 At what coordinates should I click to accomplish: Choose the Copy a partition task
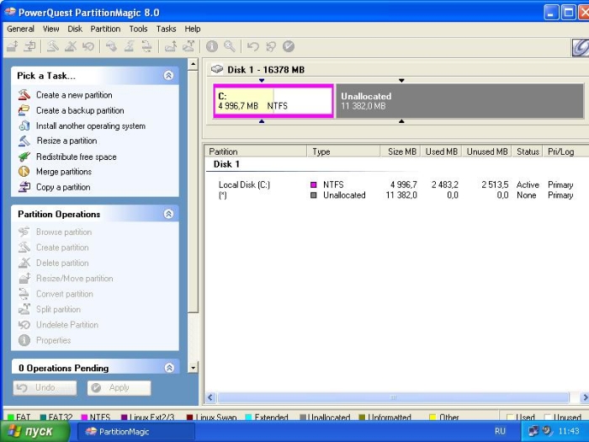(63, 187)
